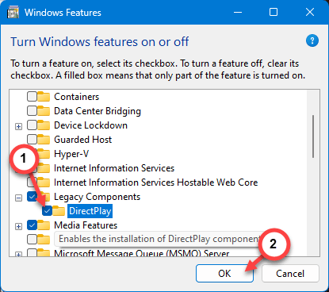The image size is (329, 292).
Task: Click the Internet Information Services Hostable Web Core folder icon
Action: pyautogui.click(x=44, y=182)
